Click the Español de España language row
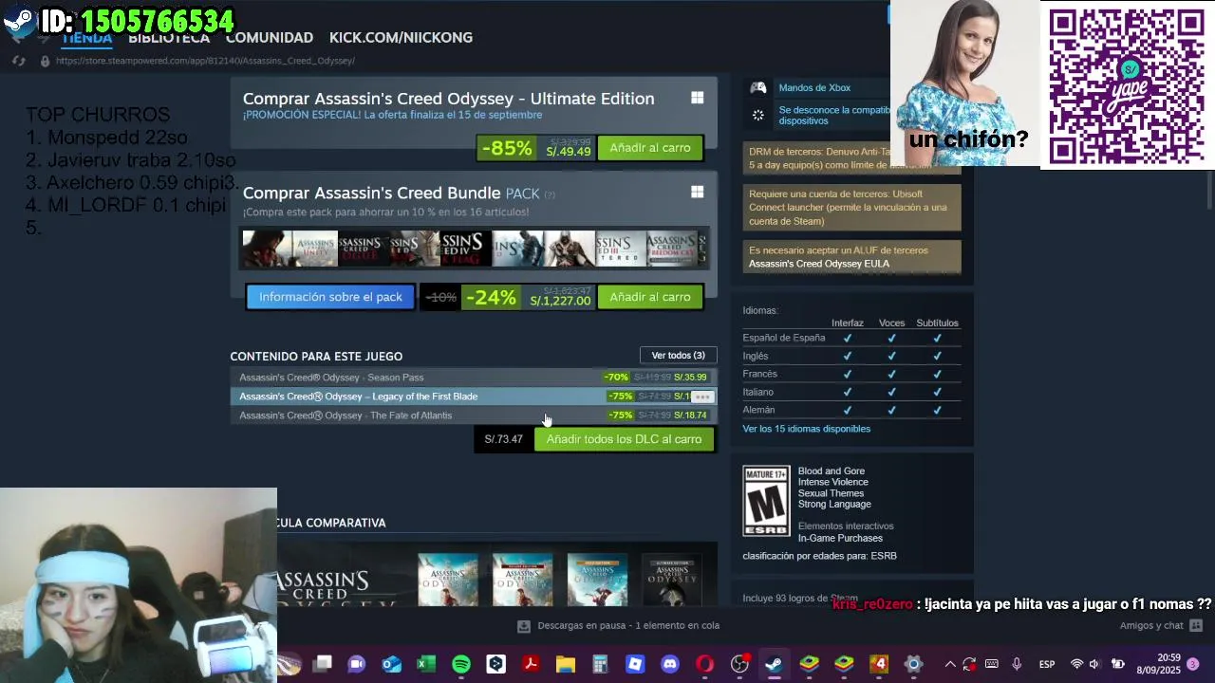The height and width of the screenshot is (683, 1215). click(x=851, y=338)
